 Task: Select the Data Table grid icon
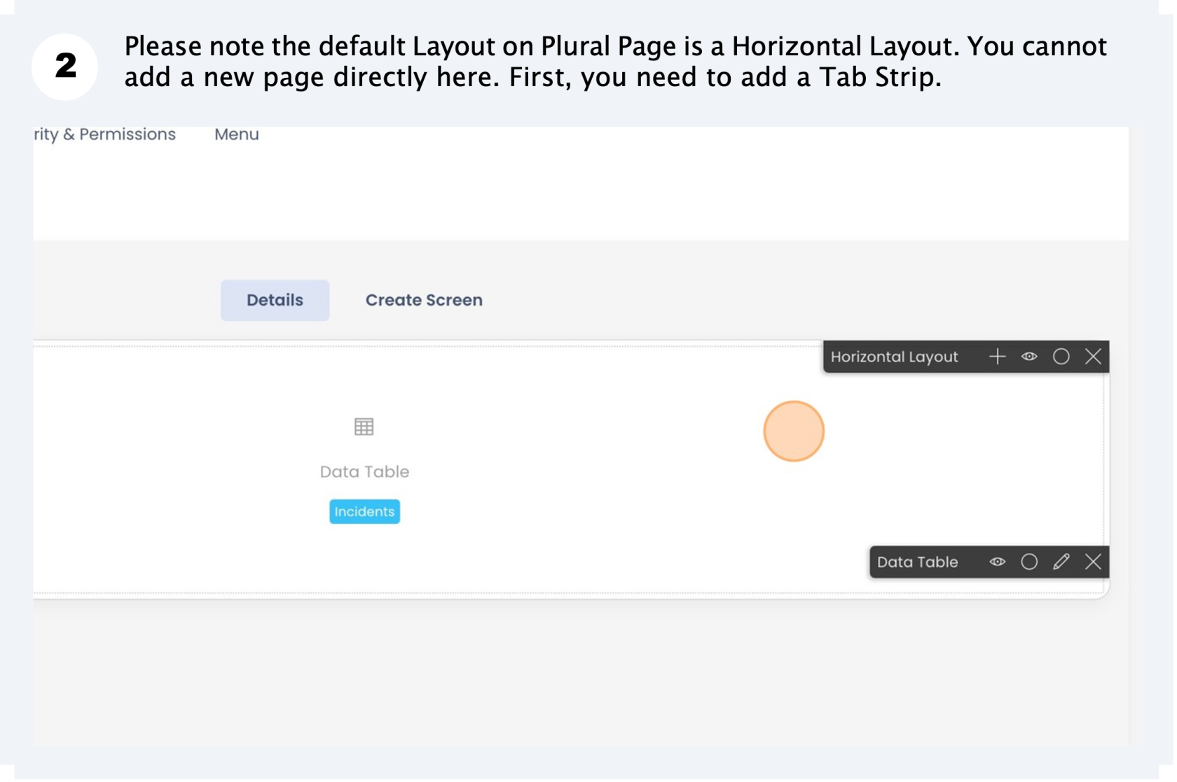[364, 427]
